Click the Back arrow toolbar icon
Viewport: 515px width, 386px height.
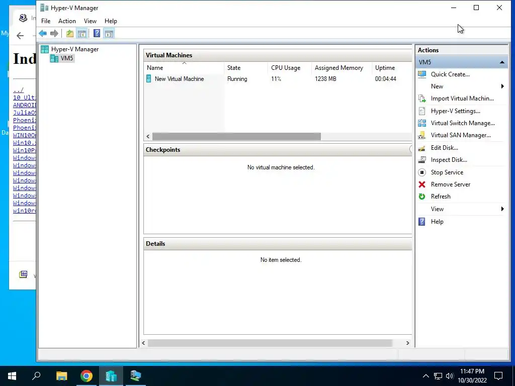pos(43,34)
